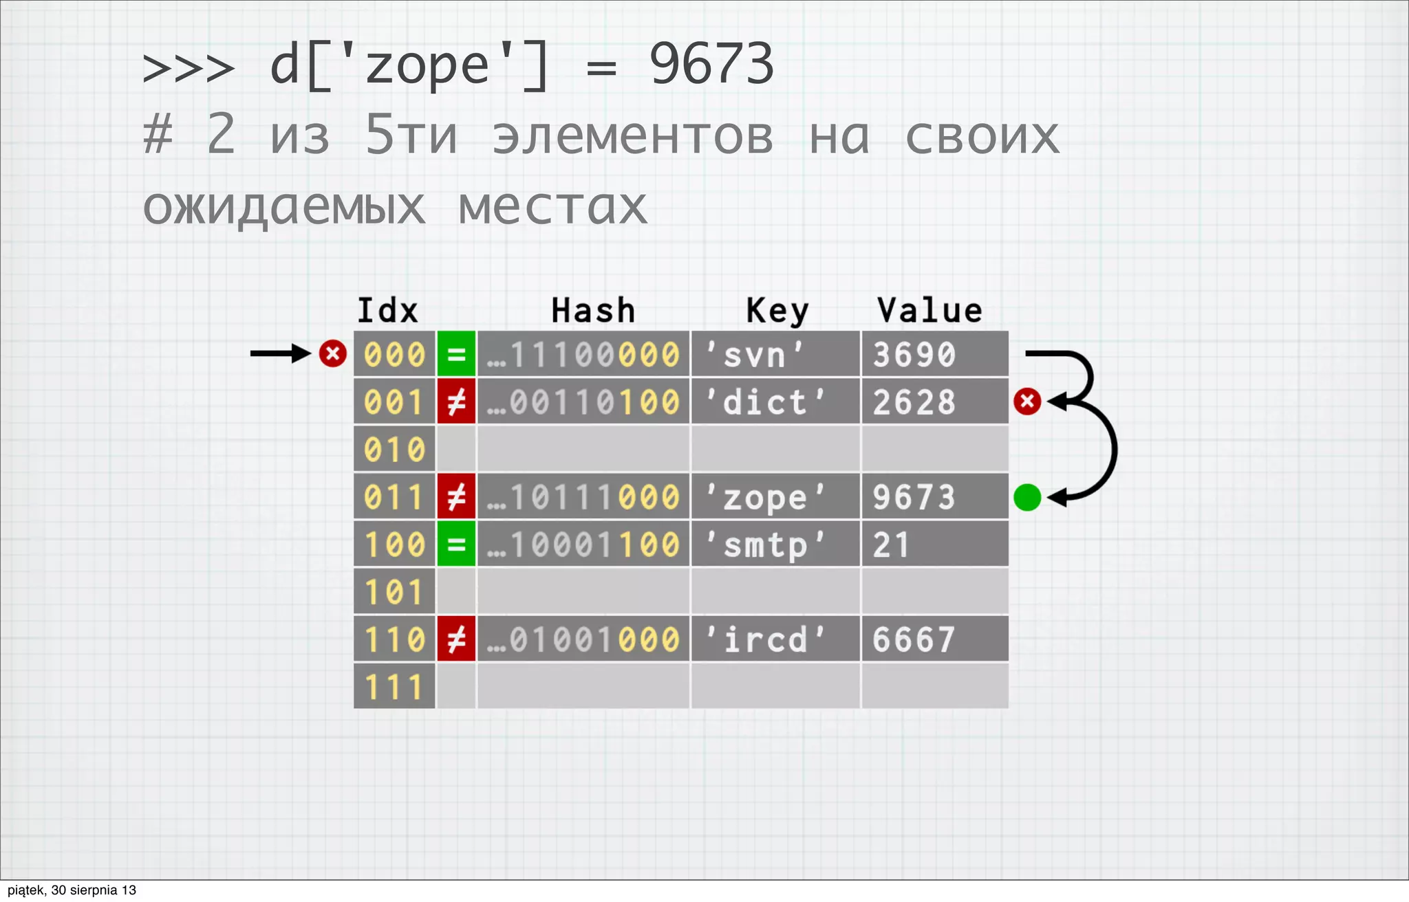Select the green equals marker in row 000
The height and width of the screenshot is (902, 1409).
tap(456, 353)
